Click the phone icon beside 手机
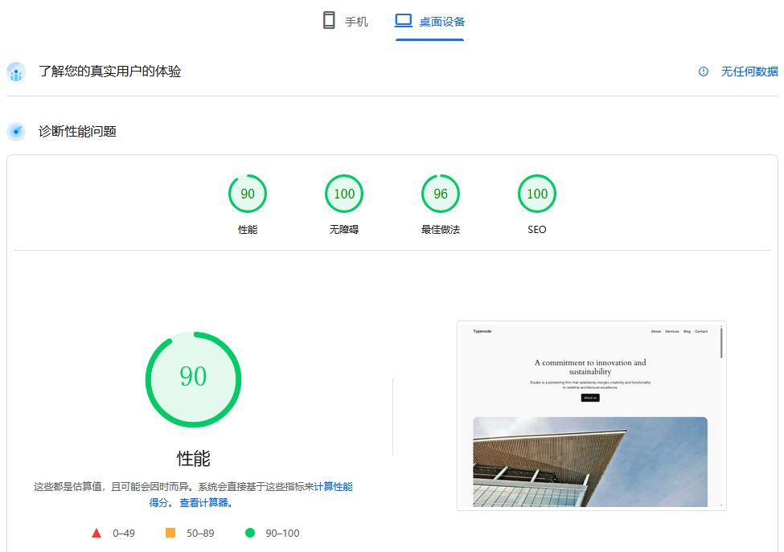This screenshot has height=552, width=784. point(329,21)
